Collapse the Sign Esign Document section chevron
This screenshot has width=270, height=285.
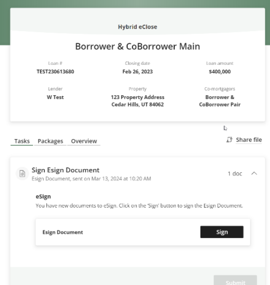(254, 173)
